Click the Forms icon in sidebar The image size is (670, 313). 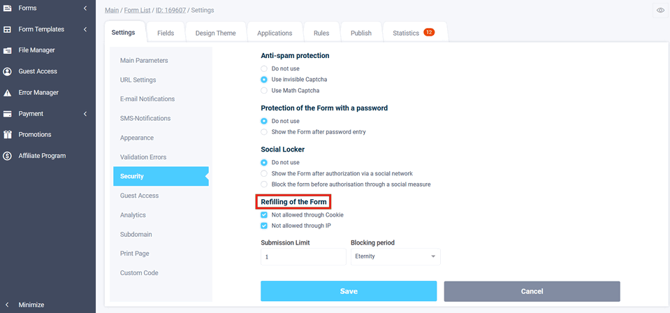tap(7, 8)
